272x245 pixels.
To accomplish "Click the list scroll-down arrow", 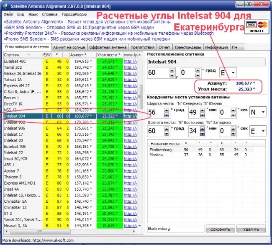I will click(140, 226).
